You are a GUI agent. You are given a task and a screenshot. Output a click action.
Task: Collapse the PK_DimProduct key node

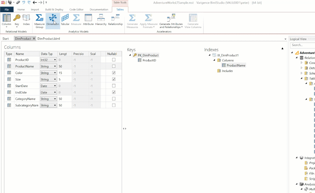(x=130, y=55)
